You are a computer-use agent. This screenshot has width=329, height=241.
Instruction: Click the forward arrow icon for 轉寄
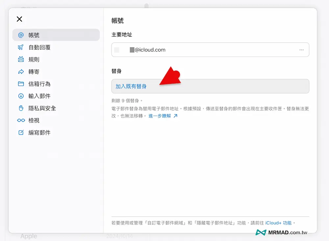(x=21, y=72)
